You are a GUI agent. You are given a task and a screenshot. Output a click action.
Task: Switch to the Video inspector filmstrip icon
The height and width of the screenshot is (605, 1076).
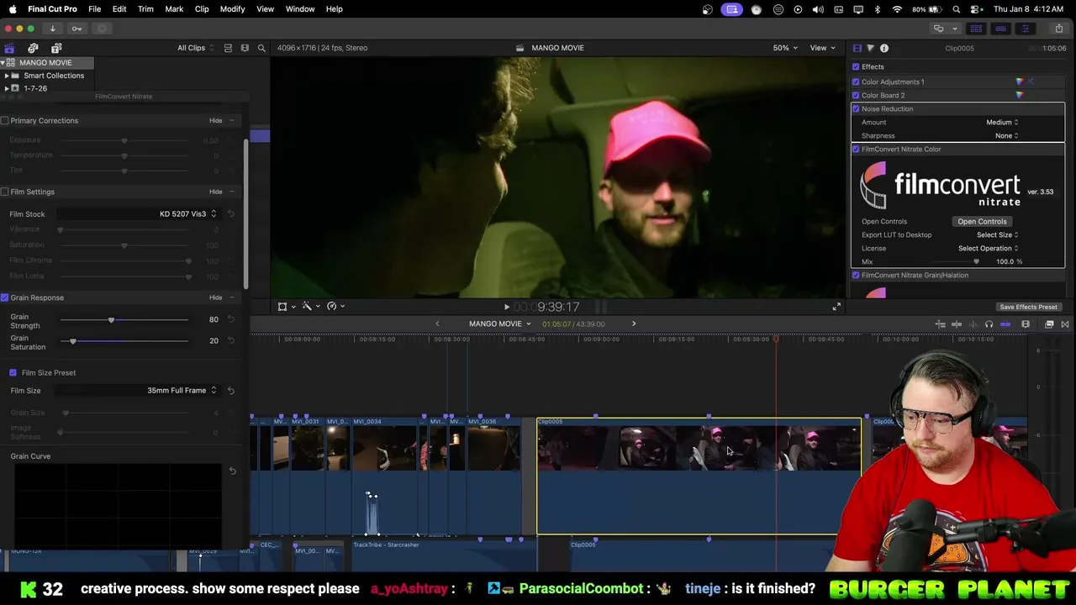click(x=857, y=49)
